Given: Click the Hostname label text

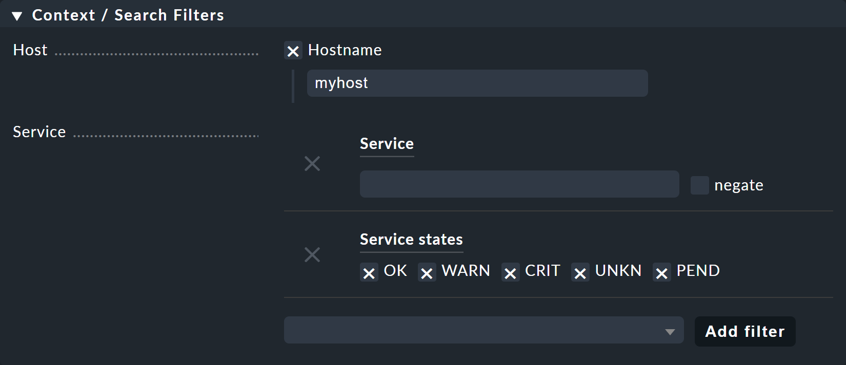Looking at the screenshot, I should point(344,50).
